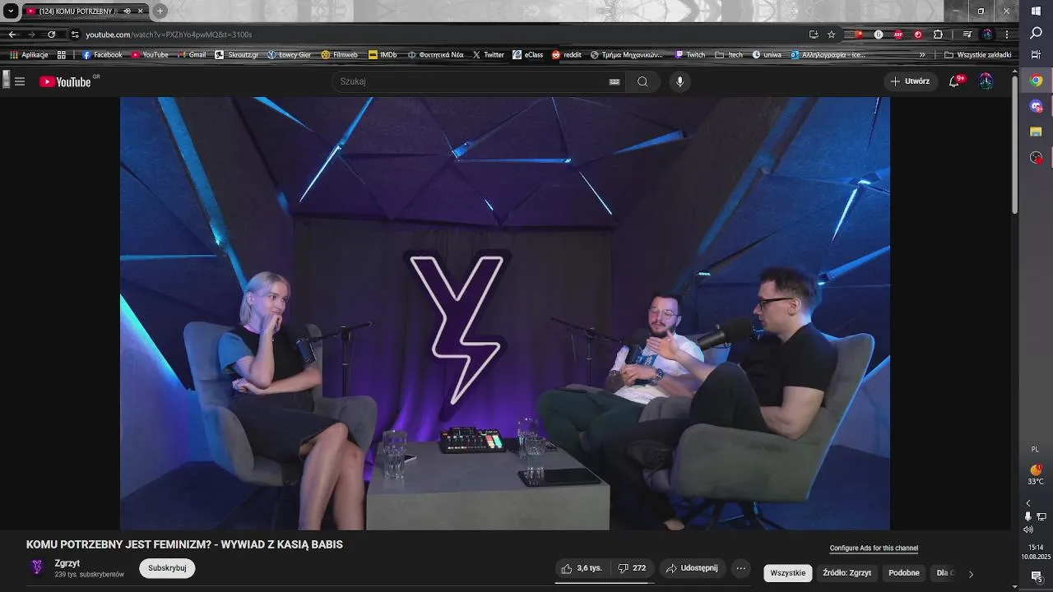Select the Źródło: Zgrzyt chip

(x=847, y=573)
